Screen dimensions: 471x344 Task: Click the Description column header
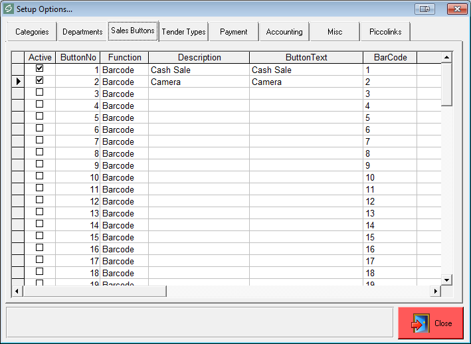pyautogui.click(x=199, y=58)
